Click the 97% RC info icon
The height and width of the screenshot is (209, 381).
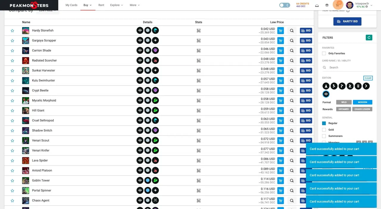(367, 7)
